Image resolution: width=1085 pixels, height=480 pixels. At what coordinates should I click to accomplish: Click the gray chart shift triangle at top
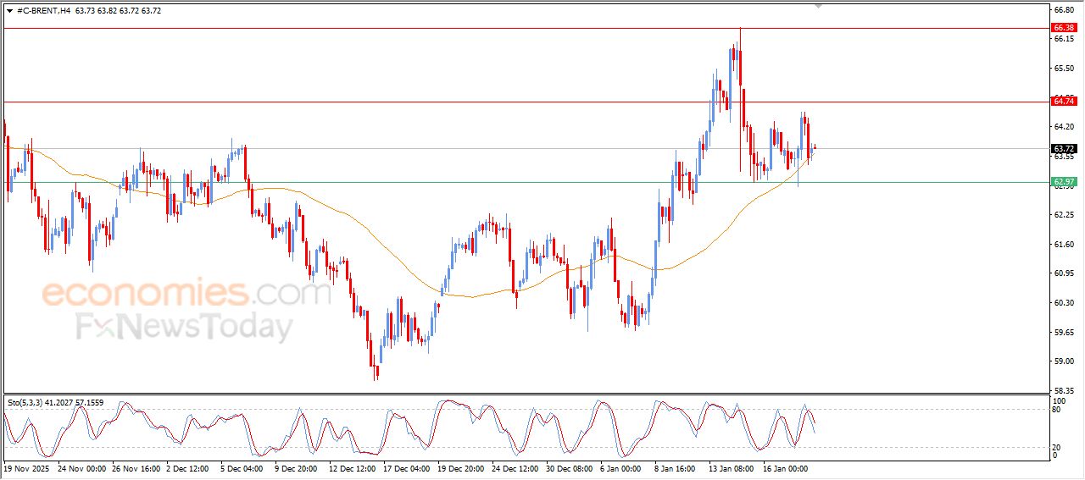pyautogui.click(x=818, y=6)
